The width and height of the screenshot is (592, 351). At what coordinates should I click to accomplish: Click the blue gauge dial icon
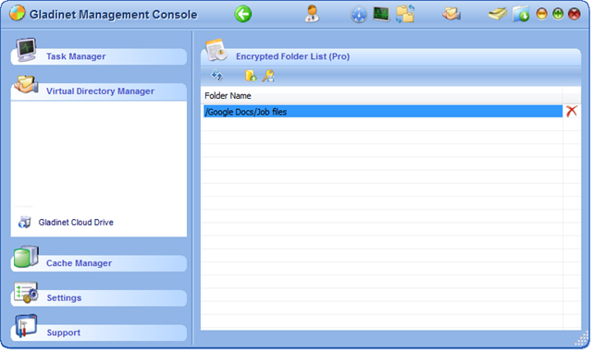359,15
